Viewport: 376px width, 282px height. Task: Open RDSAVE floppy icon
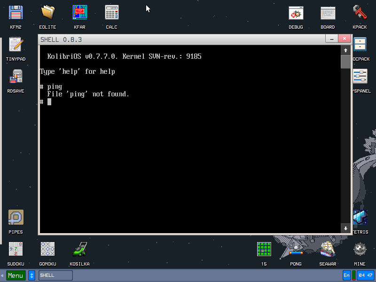tap(16, 76)
